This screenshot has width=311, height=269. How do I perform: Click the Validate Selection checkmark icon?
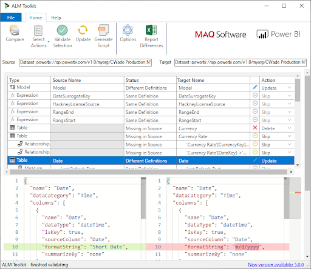(62, 30)
